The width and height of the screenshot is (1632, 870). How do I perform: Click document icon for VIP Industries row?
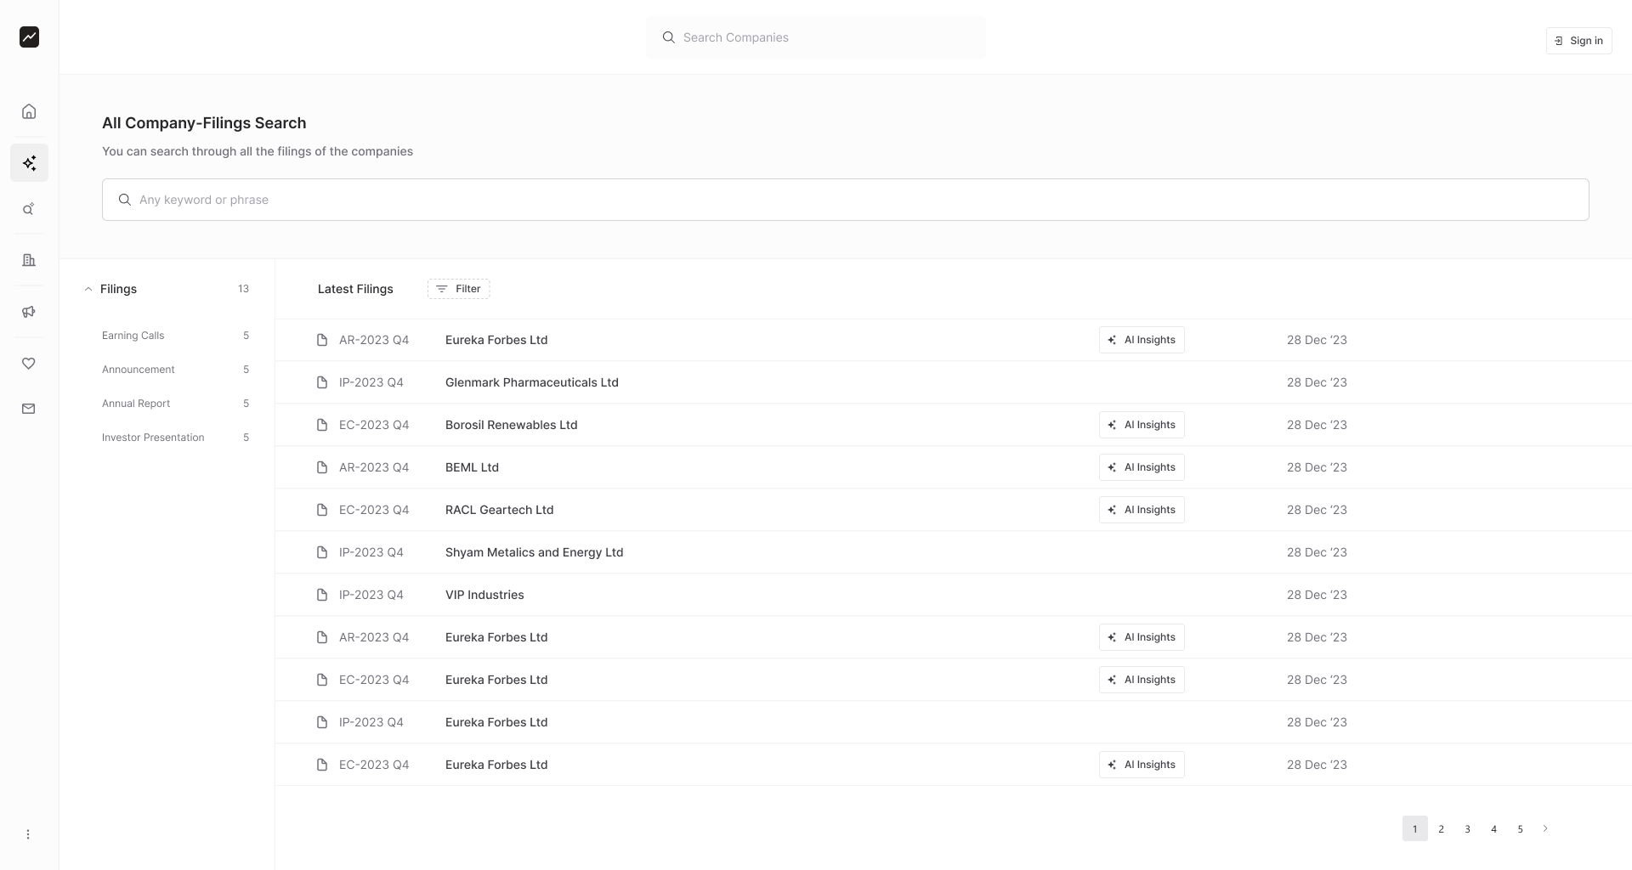pos(322,595)
